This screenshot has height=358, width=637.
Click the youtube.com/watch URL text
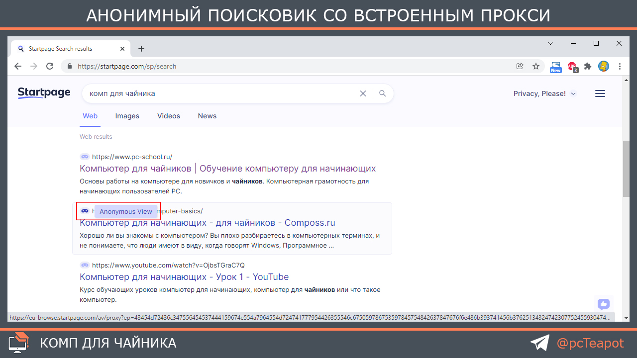(168, 265)
